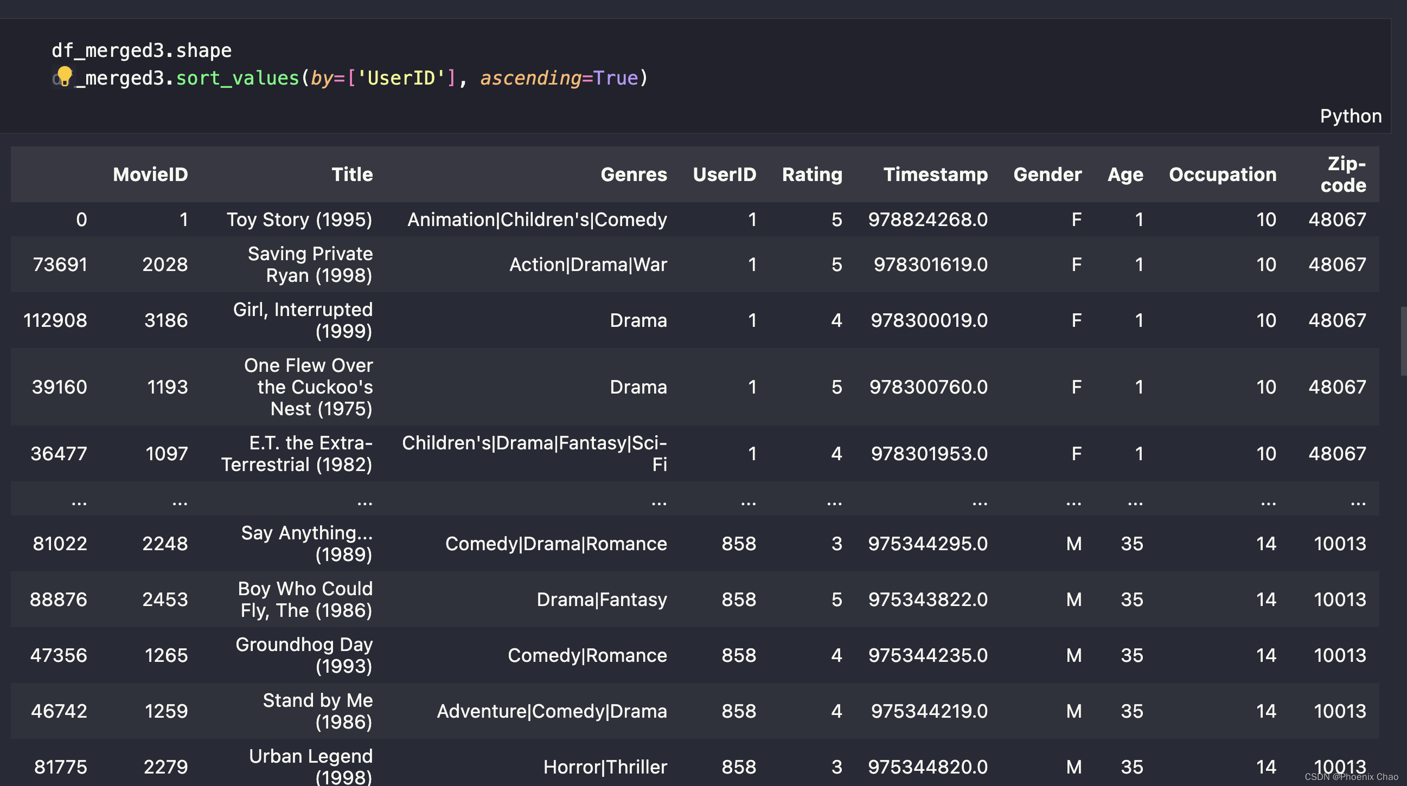Click the Python language label

point(1350,116)
